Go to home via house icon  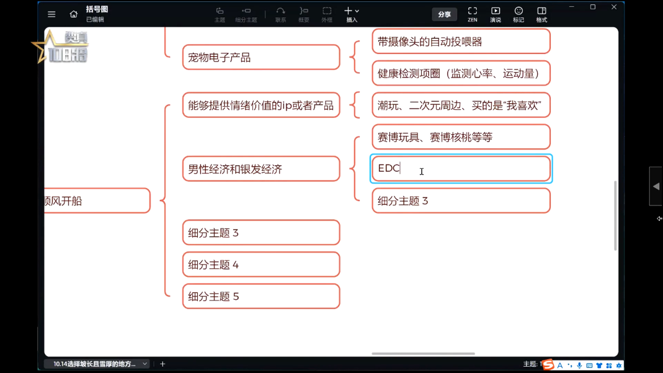point(73,14)
